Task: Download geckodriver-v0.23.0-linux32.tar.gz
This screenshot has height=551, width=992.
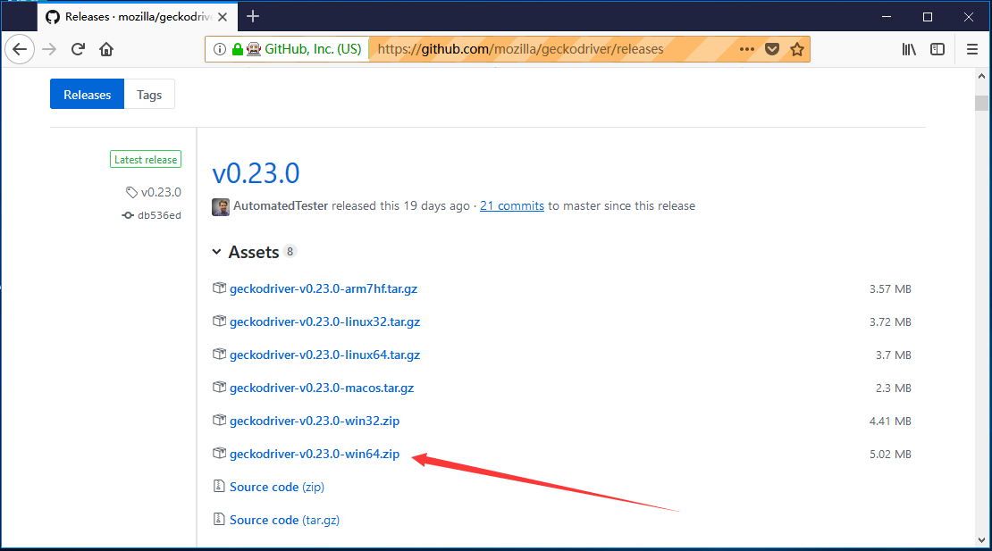Action: pyautogui.click(x=324, y=321)
